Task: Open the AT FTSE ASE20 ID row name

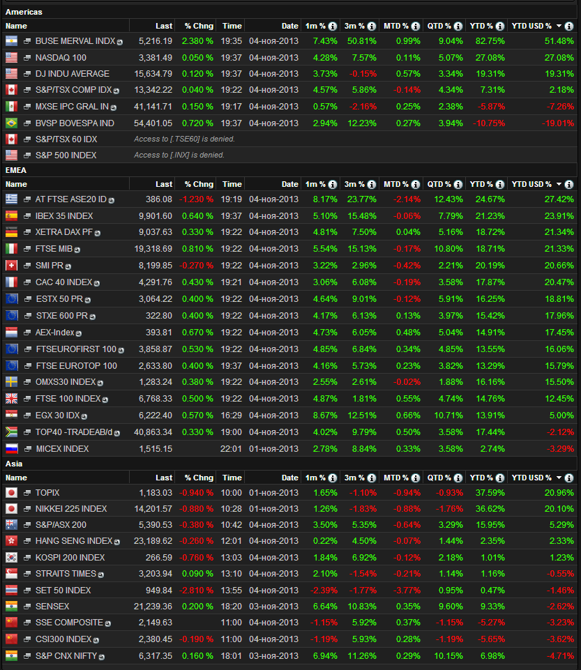Action: 71,199
